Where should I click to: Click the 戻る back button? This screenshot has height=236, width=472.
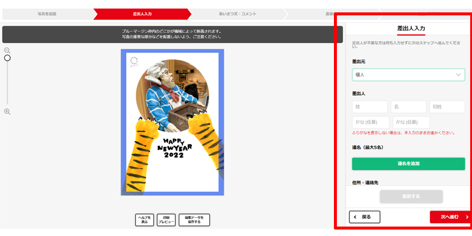(x=365, y=217)
